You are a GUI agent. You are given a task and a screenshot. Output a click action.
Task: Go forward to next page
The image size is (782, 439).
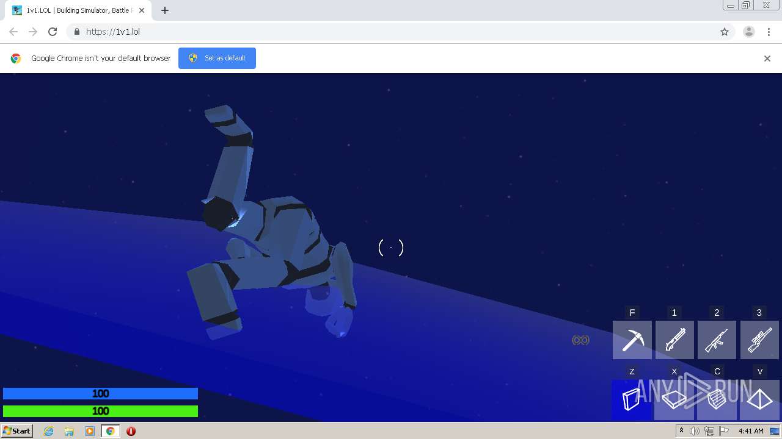[33, 32]
